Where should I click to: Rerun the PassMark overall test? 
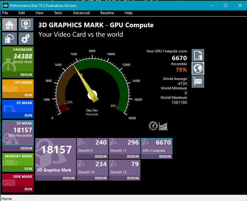(x=18, y=75)
